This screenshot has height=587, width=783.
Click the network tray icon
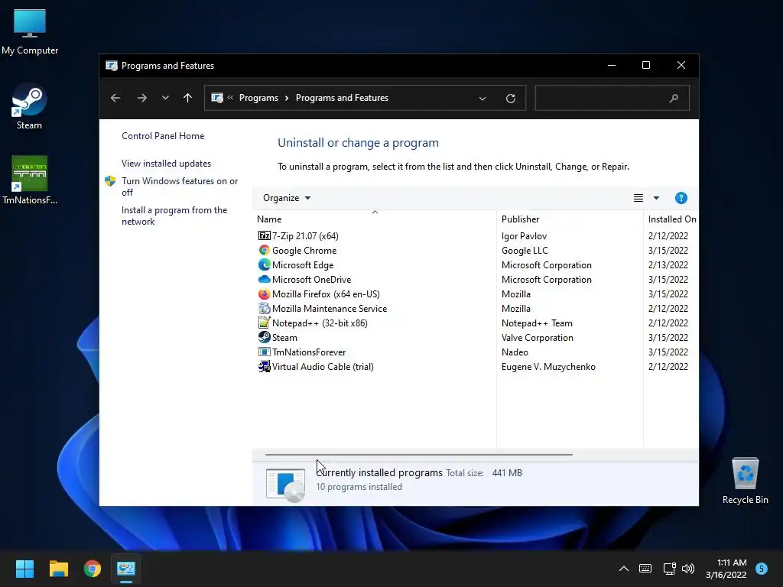click(669, 569)
